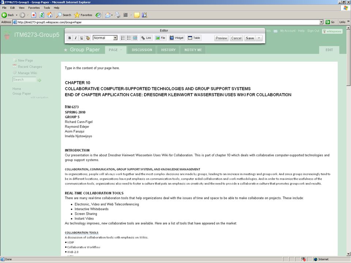
Task: Click the Research icon in IE toolbar
Action: coord(144,15)
